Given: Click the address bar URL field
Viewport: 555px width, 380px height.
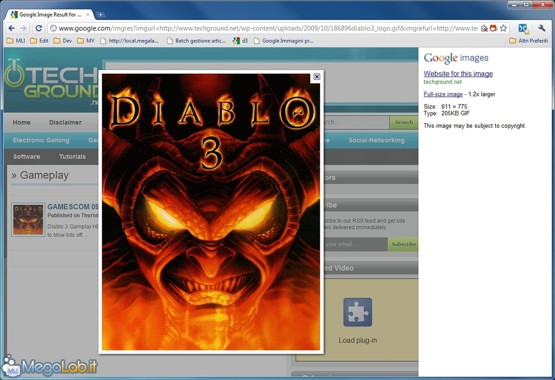Looking at the screenshot, I should point(266,28).
